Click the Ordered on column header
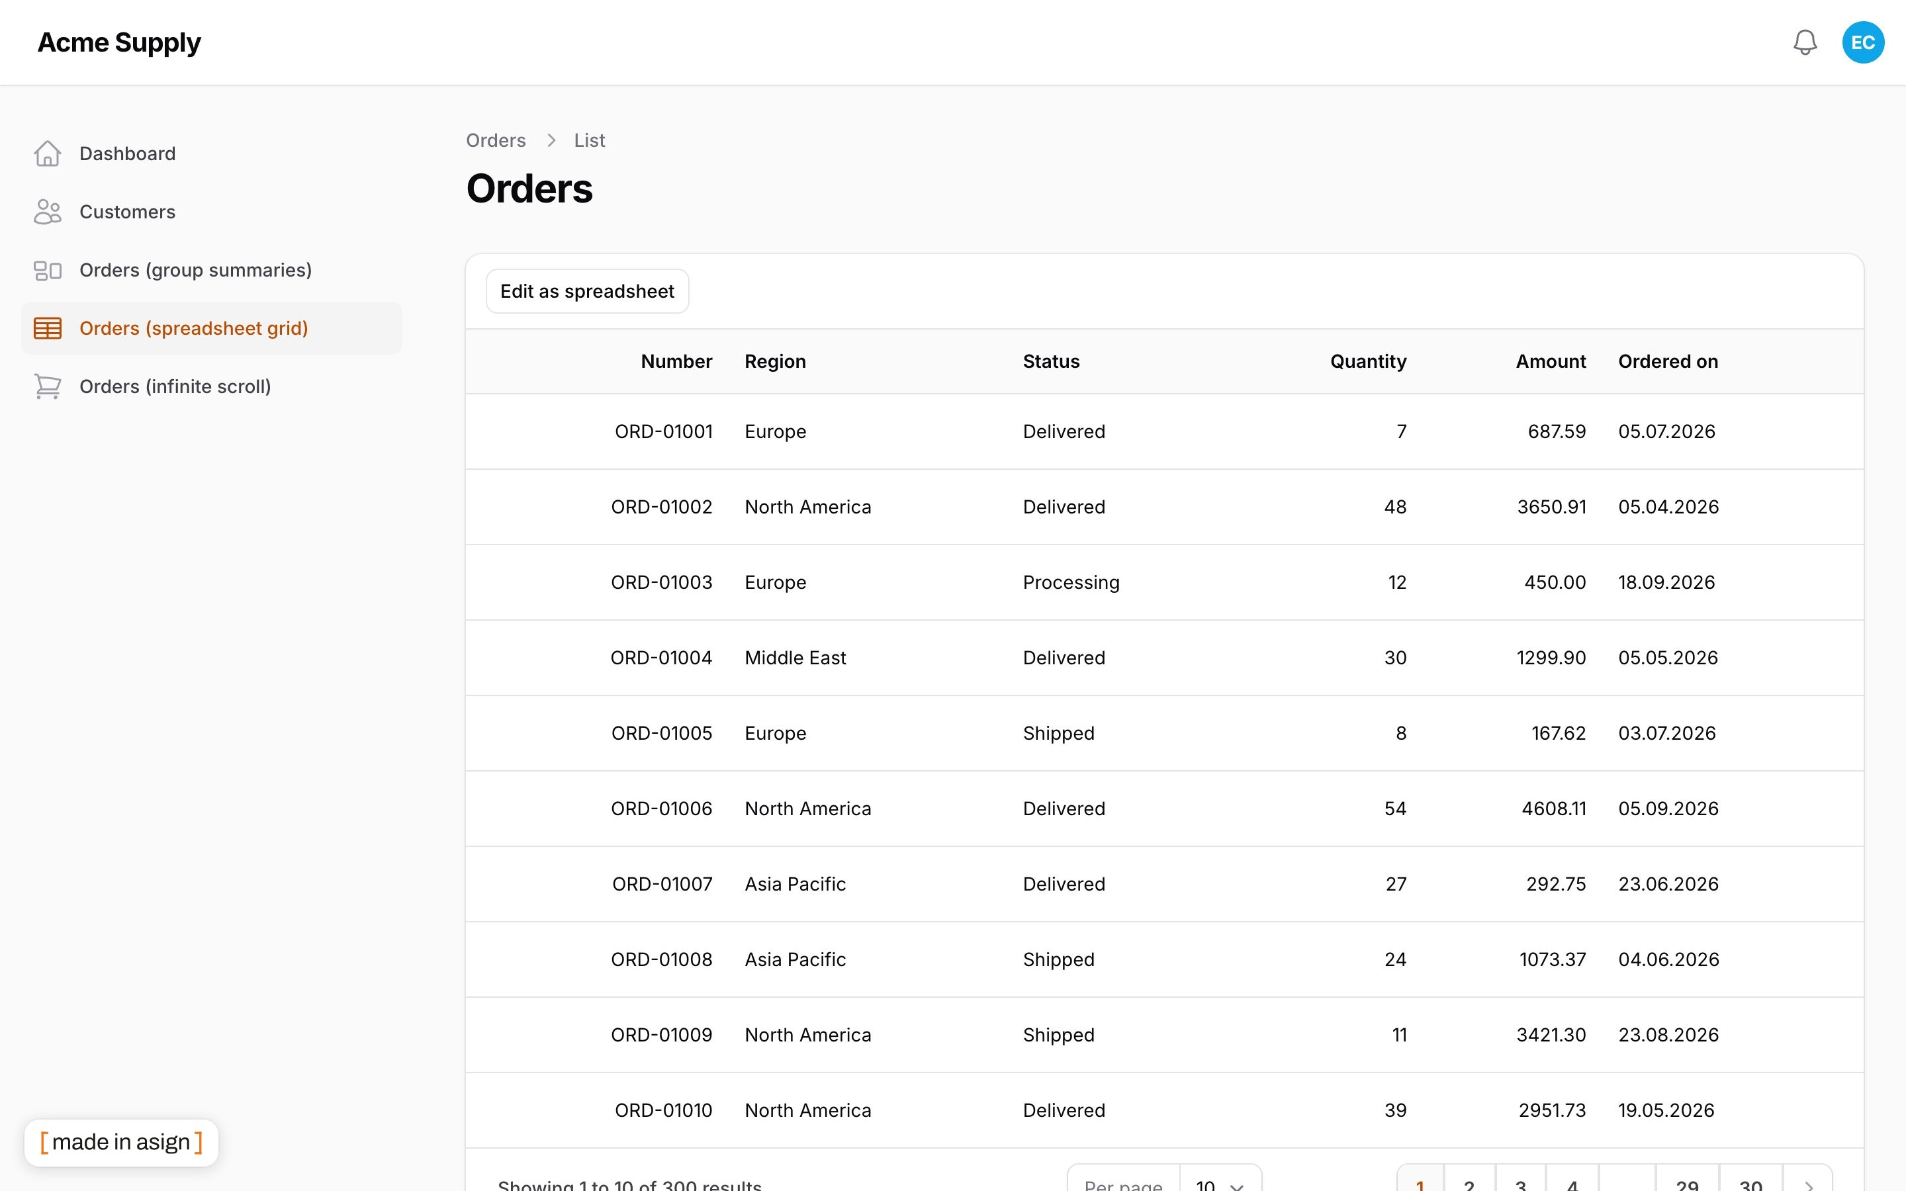 [1667, 361]
